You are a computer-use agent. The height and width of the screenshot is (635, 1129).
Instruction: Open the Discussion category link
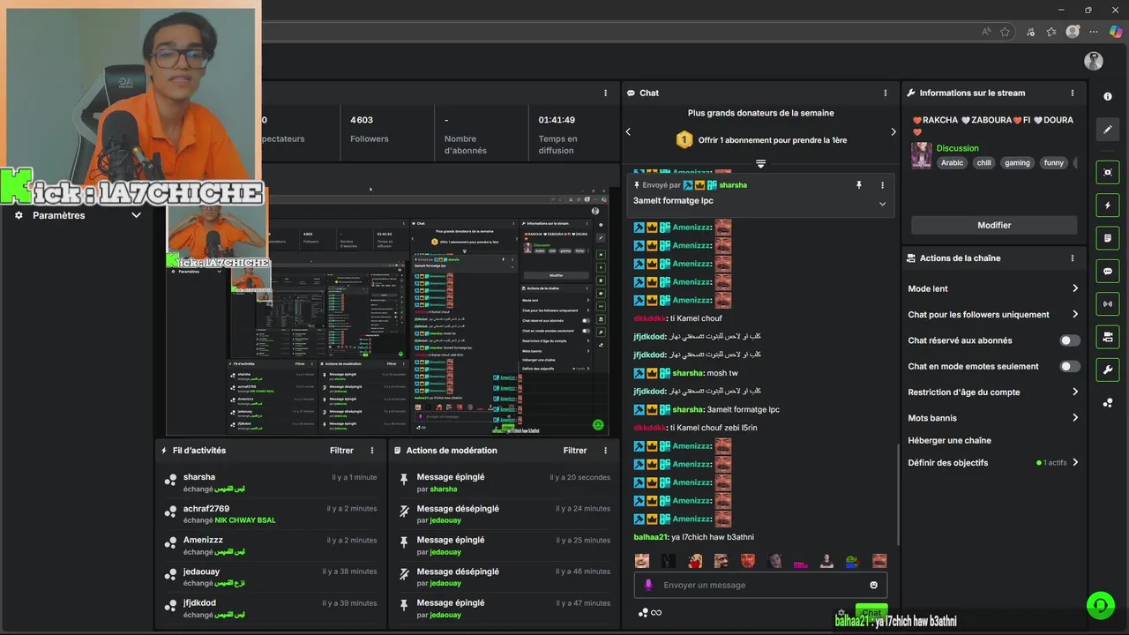click(x=957, y=148)
